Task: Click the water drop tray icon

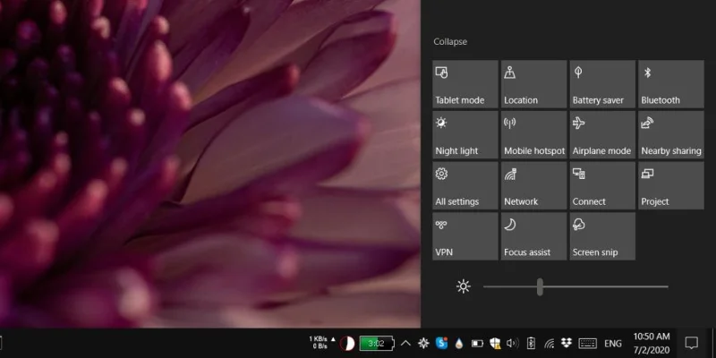Action: click(459, 344)
